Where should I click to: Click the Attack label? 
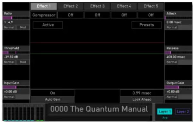[171, 13]
